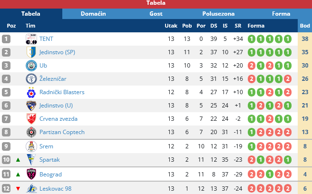Image resolution: width=312 pixels, height=194 pixels.
Task: Open the Gost tab
Action: [x=156, y=14]
